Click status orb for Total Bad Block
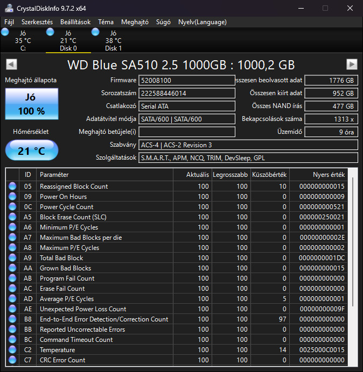 tap(12, 257)
